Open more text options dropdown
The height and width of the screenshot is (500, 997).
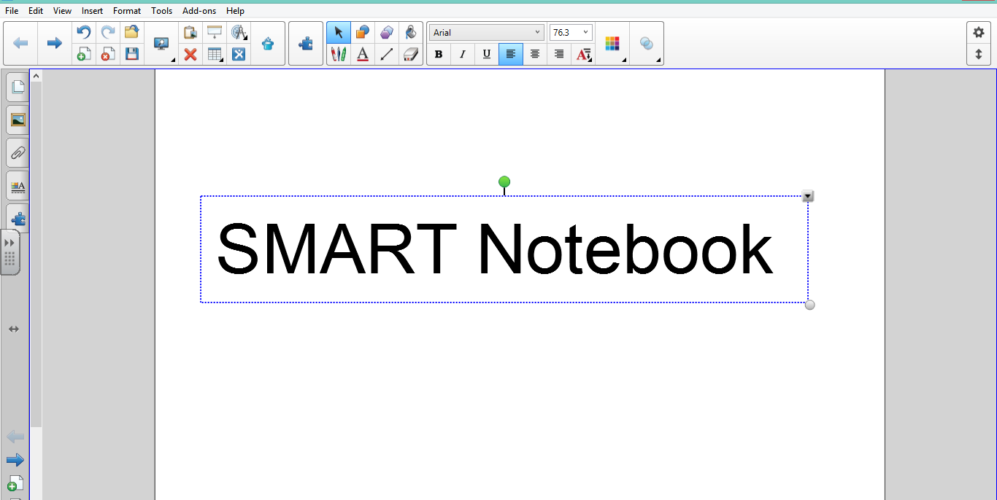[x=584, y=54]
